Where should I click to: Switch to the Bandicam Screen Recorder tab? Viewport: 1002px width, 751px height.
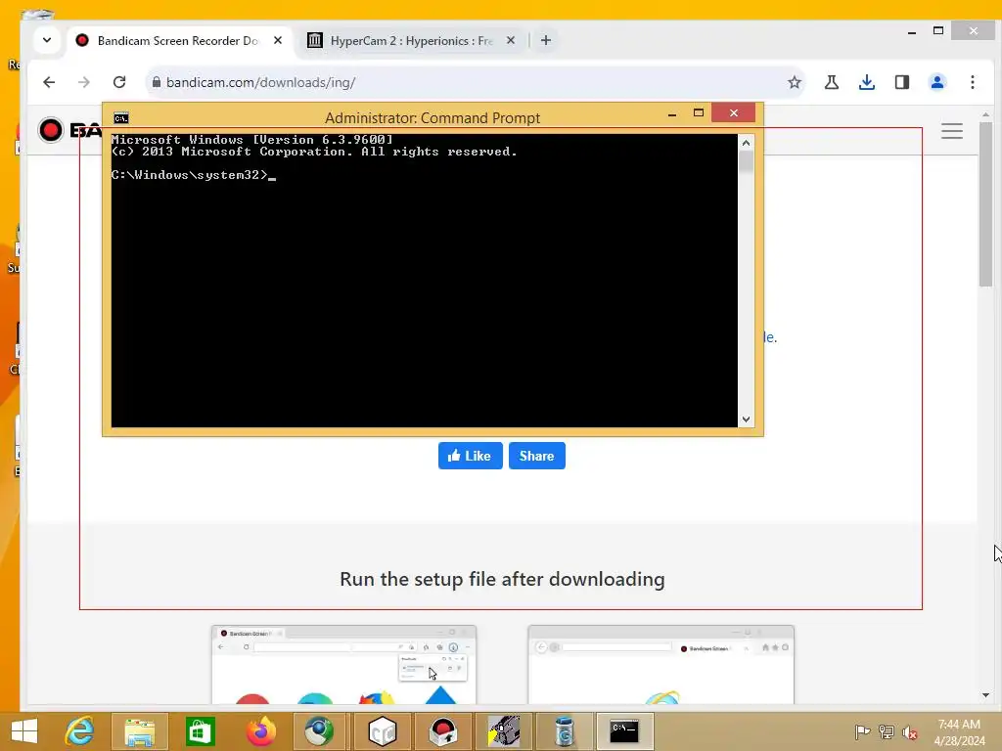click(x=179, y=41)
